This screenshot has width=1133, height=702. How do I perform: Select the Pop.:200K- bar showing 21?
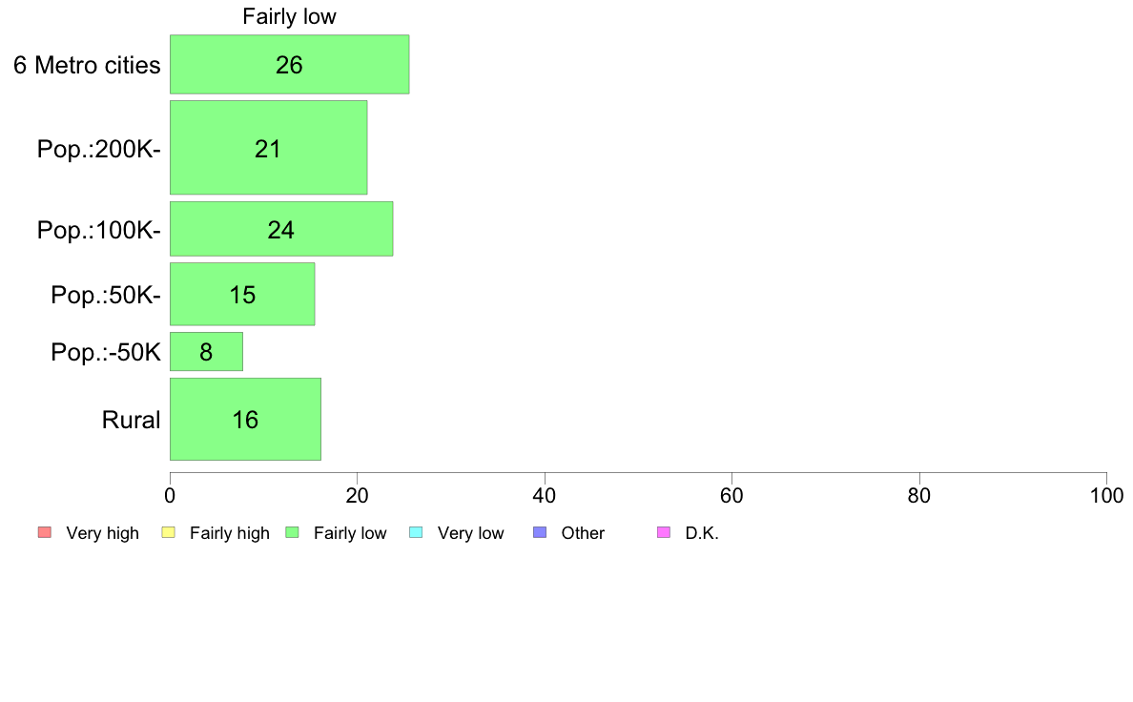(269, 148)
